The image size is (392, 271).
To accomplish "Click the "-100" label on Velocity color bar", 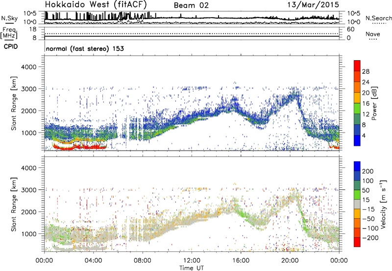I will [370, 228].
